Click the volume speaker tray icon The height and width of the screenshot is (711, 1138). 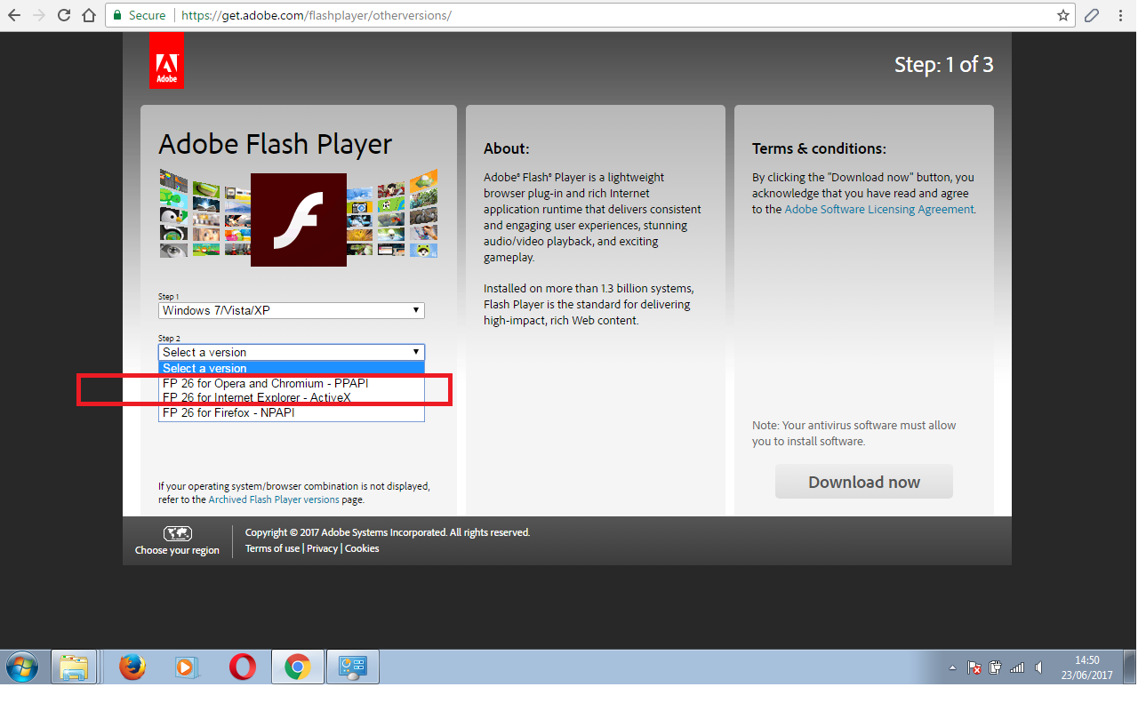coord(1038,667)
